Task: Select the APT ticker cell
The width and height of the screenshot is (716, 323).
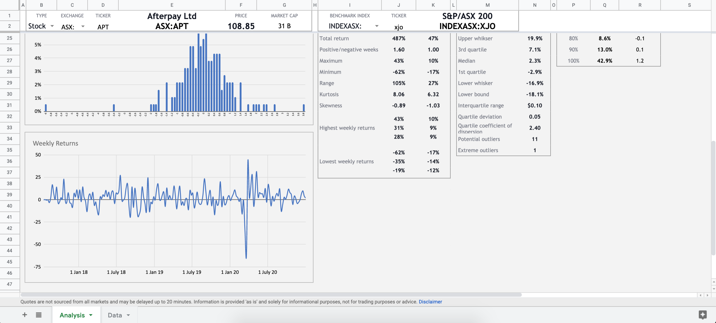Action: tap(103, 27)
